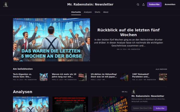
Task: Open the 0DTE-Optionen chart card
Action: [x=70, y=104]
